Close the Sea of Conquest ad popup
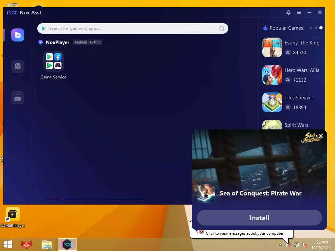This screenshot has width=335, height=251. [321, 136]
